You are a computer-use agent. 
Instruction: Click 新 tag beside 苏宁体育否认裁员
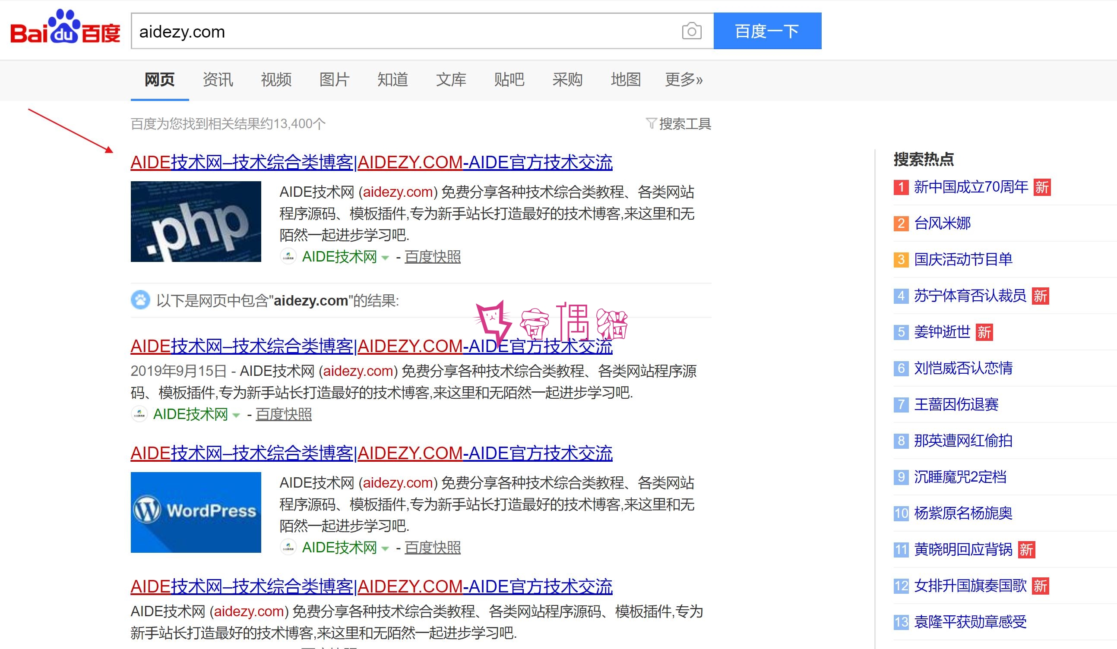pos(1040,296)
